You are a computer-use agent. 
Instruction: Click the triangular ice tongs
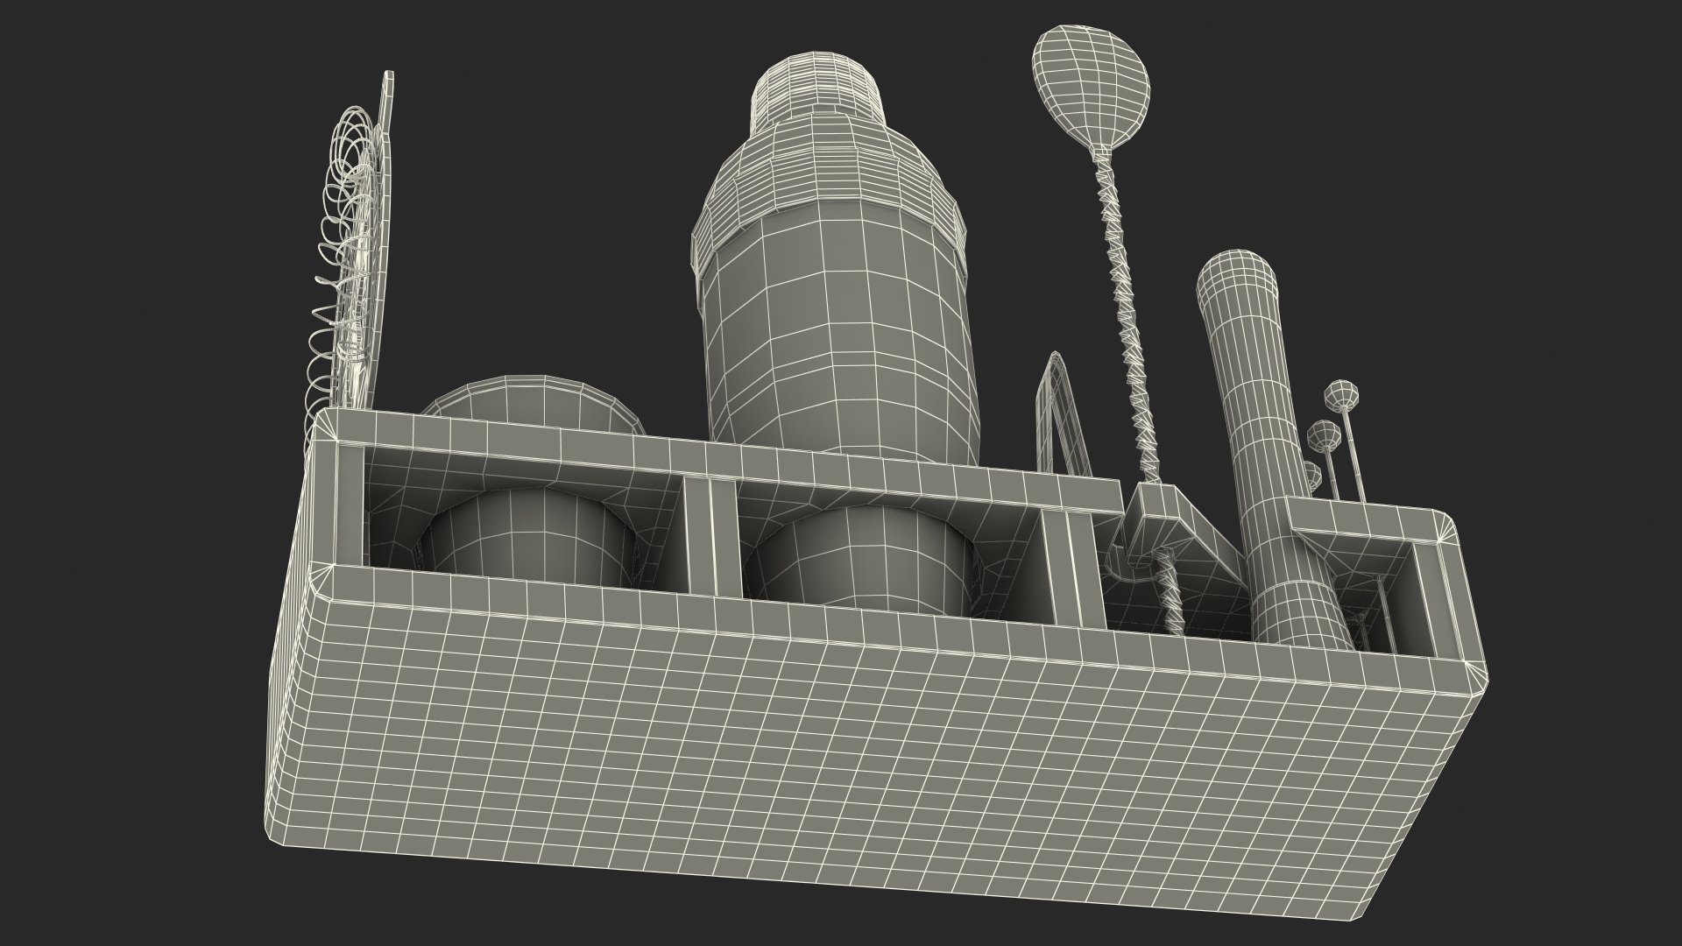pyautogui.click(x=1064, y=416)
